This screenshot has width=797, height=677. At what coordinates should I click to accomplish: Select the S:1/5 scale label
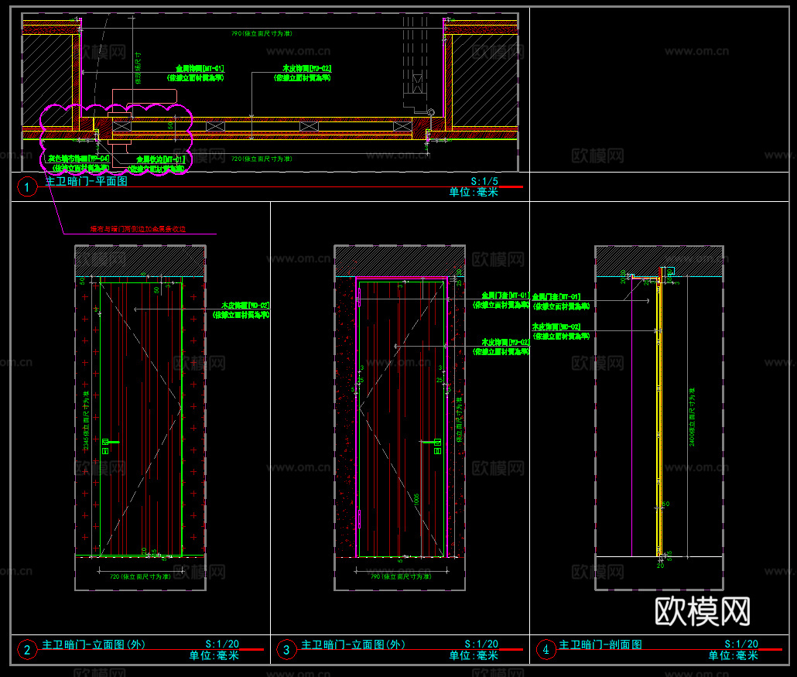(x=484, y=181)
